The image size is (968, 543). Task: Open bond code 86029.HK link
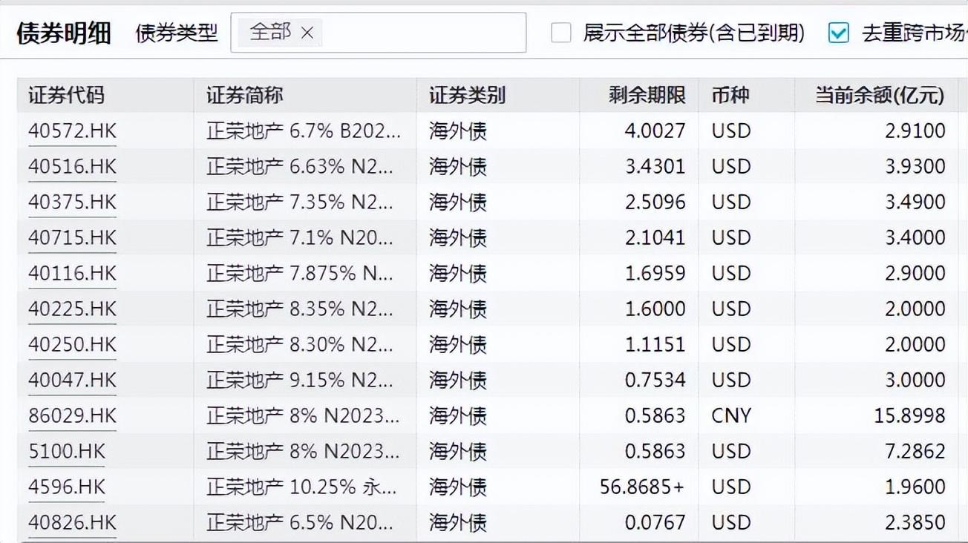tap(73, 416)
